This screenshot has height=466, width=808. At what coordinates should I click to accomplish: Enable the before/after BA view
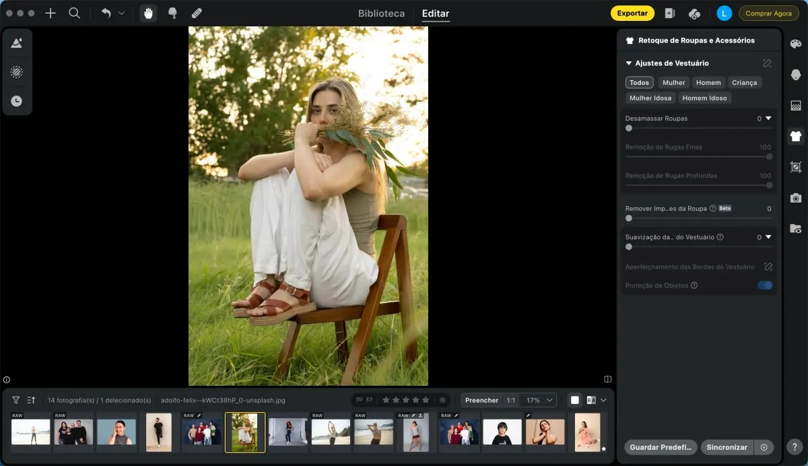(x=591, y=400)
